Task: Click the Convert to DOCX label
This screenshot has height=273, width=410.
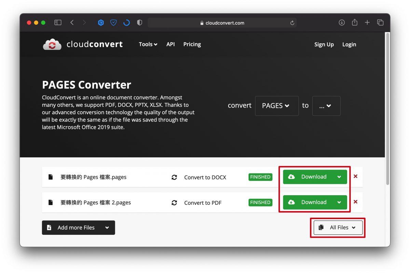Action: pos(205,177)
